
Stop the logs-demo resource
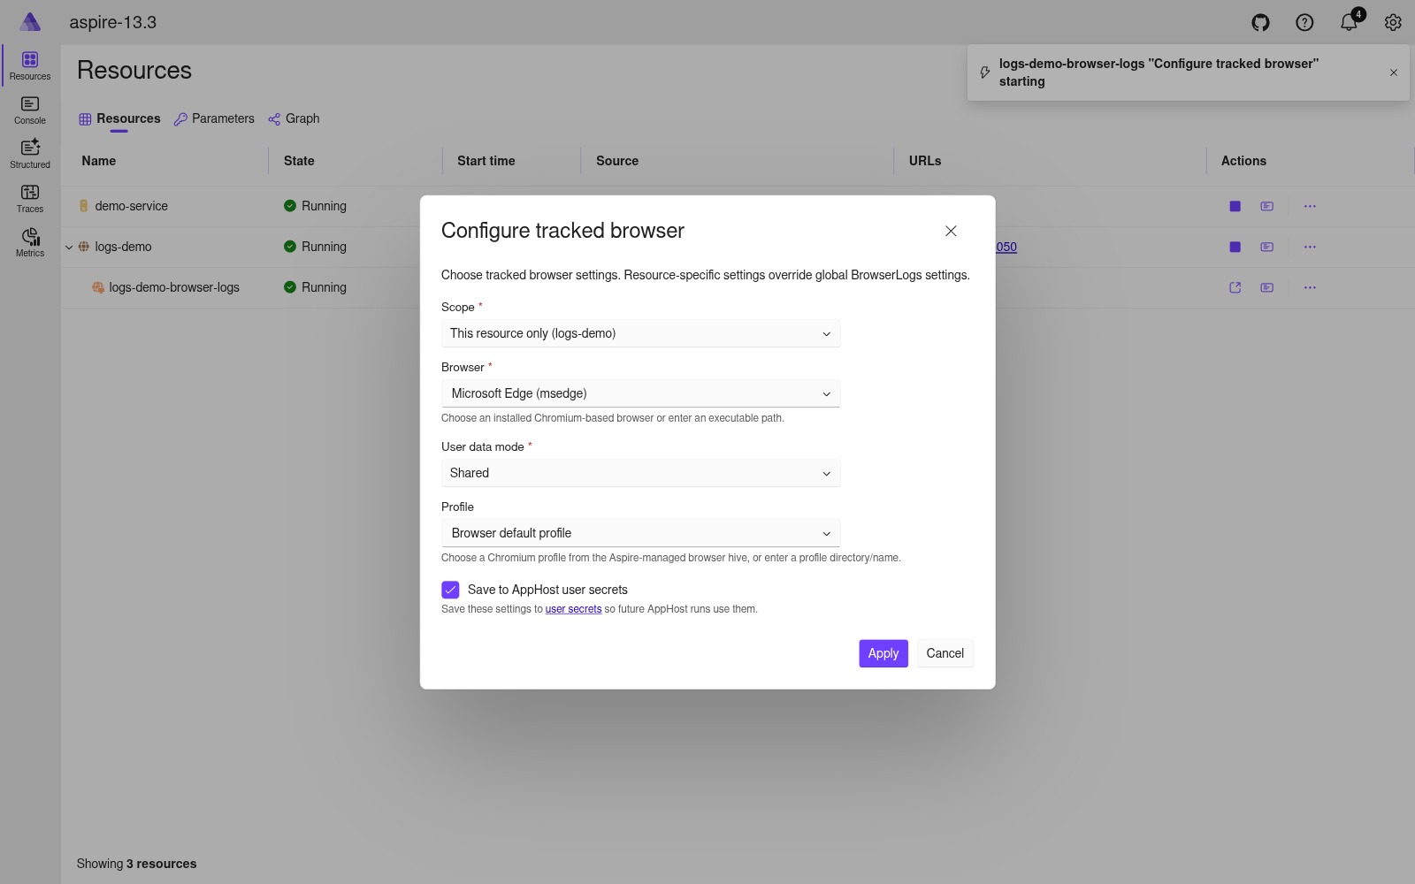click(x=1235, y=247)
